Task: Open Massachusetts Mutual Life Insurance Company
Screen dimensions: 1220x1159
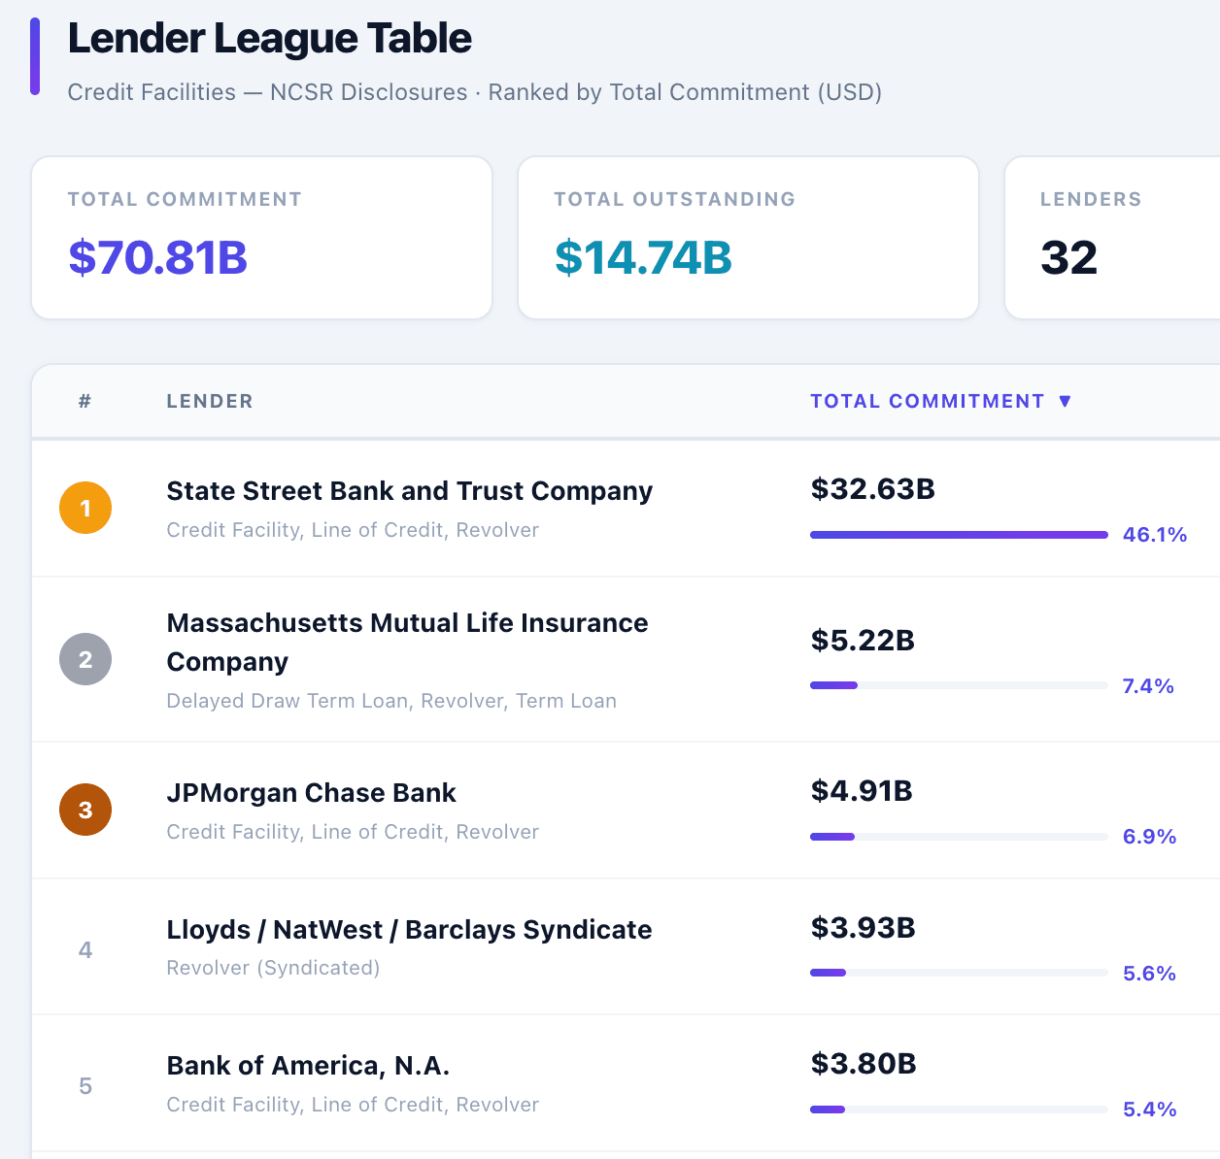Action: pos(408,642)
